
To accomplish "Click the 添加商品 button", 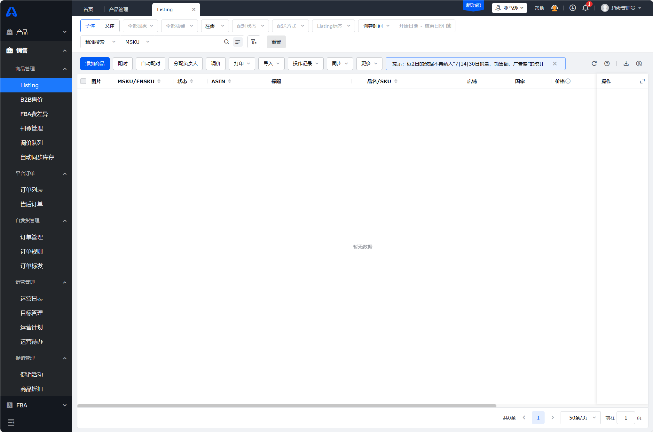I will [x=95, y=64].
